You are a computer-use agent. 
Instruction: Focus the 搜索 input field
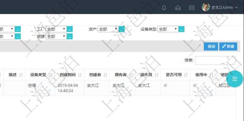215,60
